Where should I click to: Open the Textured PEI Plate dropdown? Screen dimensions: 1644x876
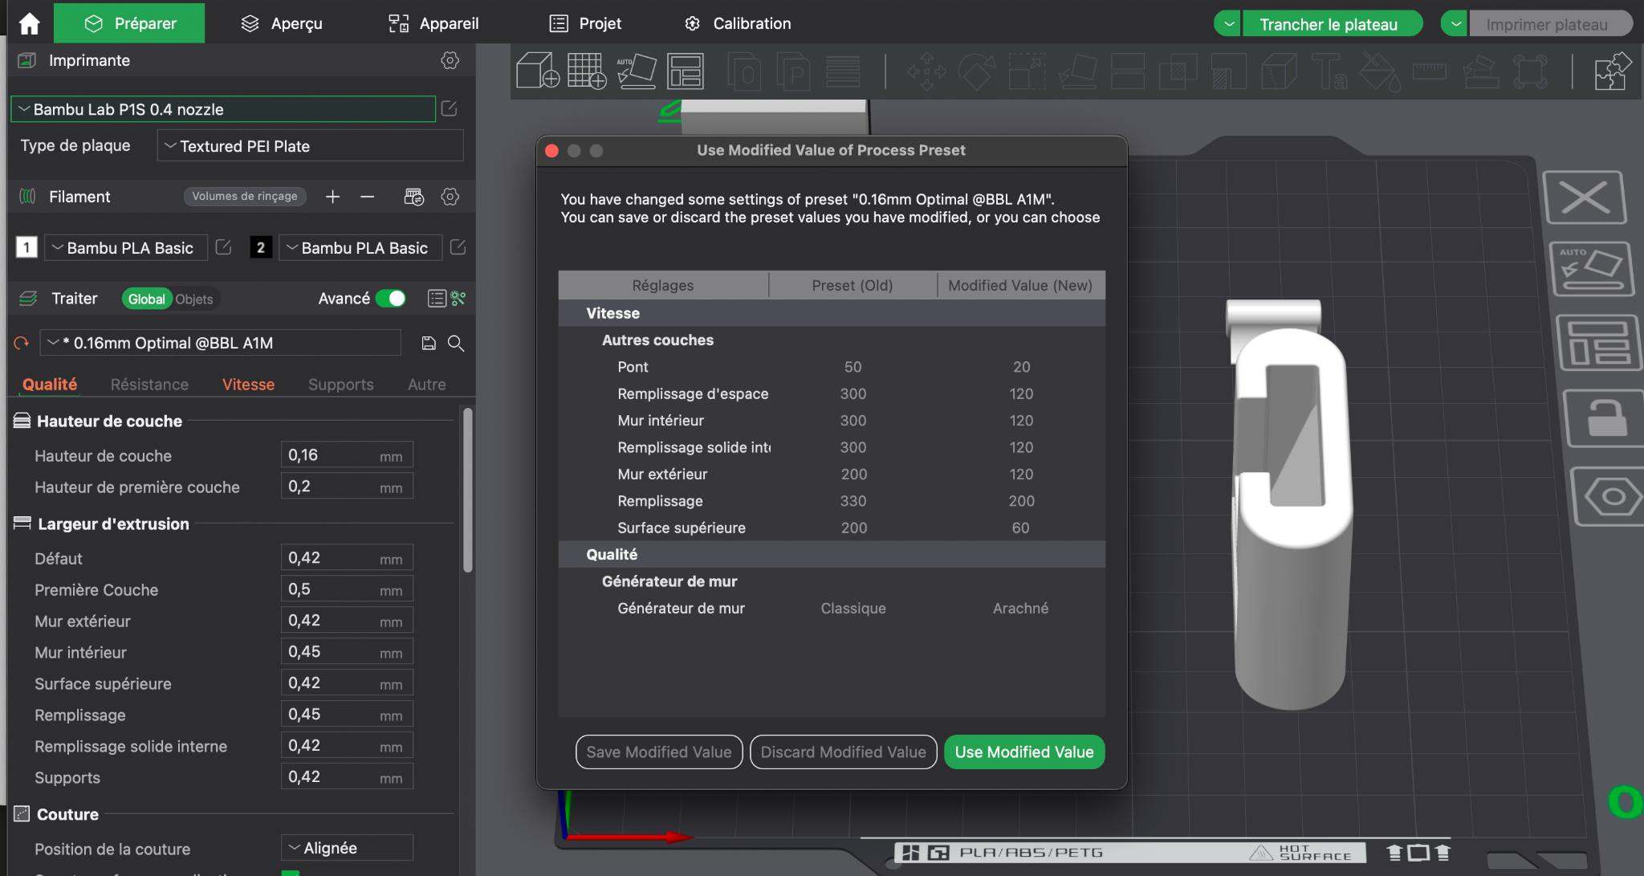pos(310,146)
